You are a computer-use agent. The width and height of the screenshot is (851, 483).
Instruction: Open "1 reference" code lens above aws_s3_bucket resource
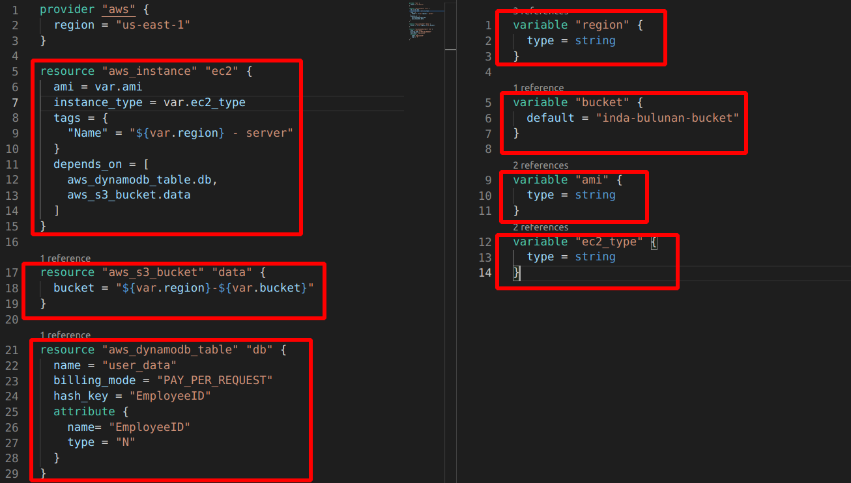(65, 258)
